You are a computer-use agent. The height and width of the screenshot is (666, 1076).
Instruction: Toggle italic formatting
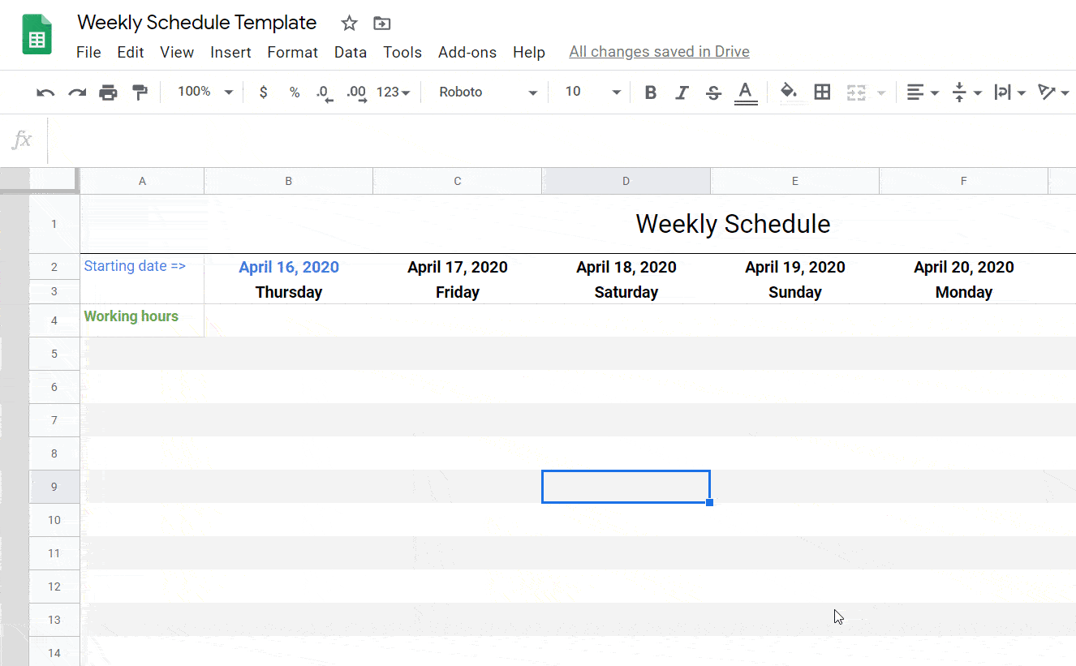click(682, 92)
